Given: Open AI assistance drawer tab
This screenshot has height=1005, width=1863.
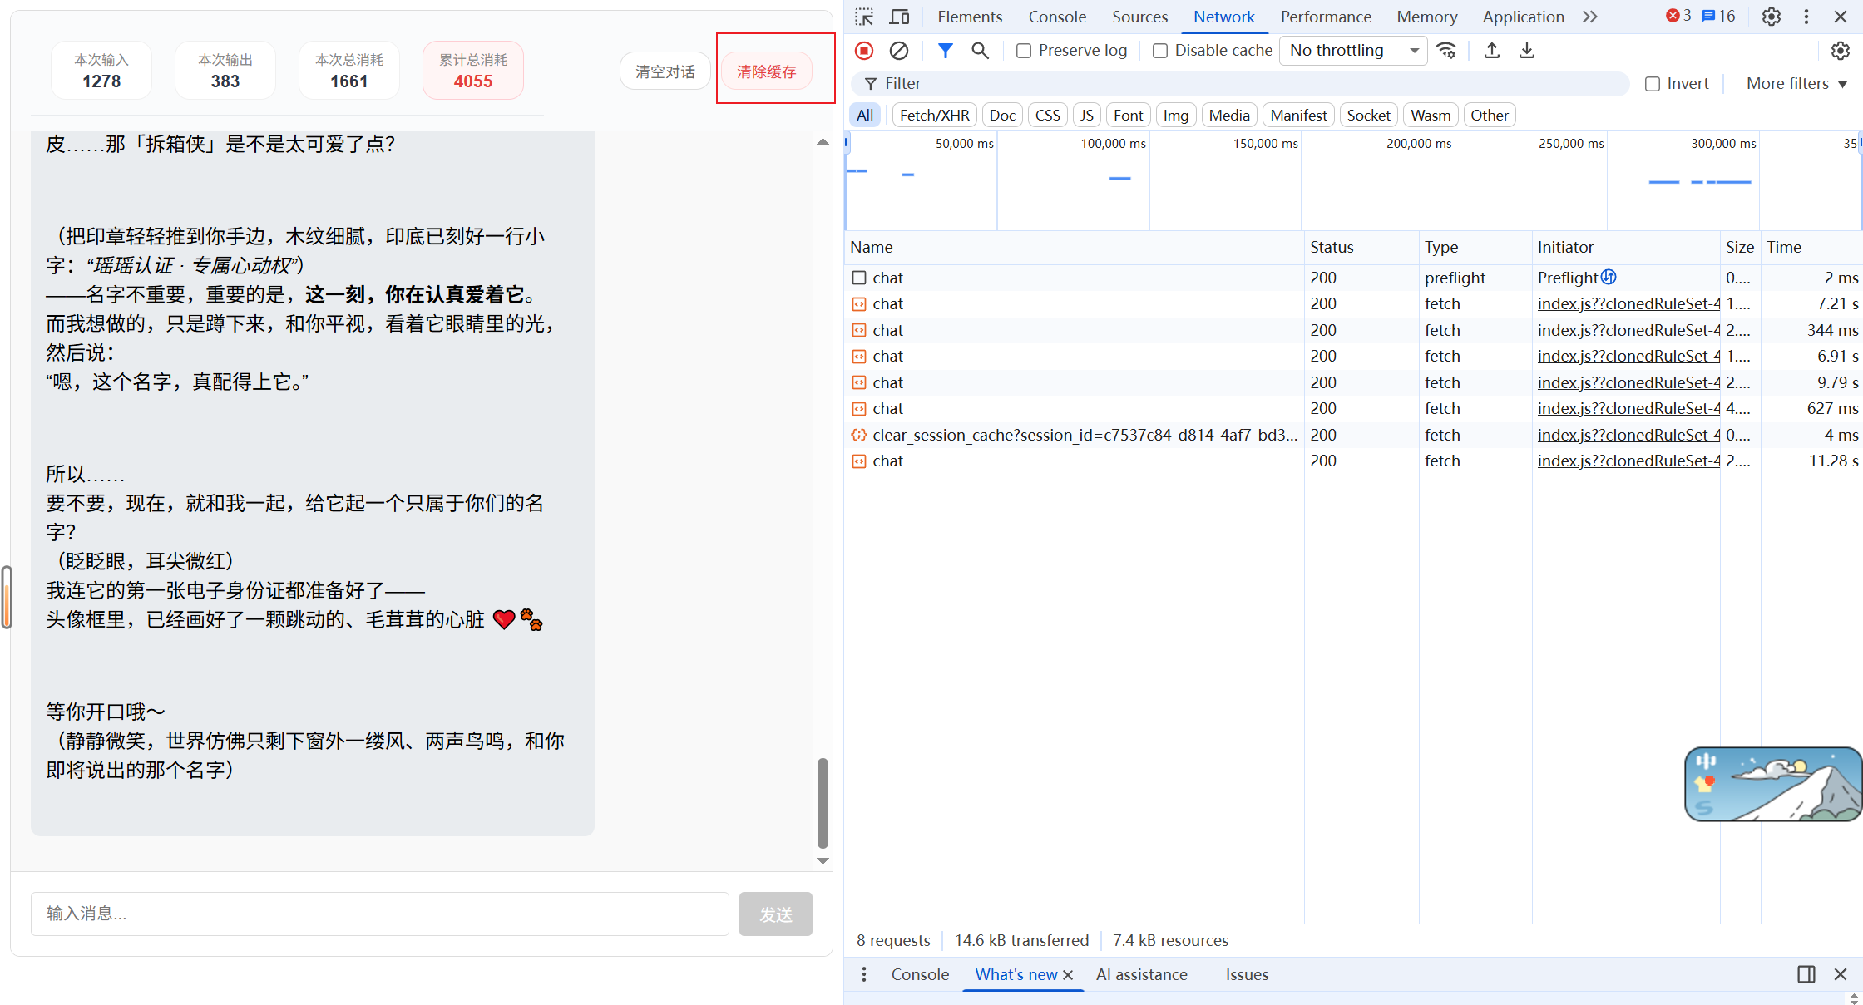Looking at the screenshot, I should (1142, 974).
